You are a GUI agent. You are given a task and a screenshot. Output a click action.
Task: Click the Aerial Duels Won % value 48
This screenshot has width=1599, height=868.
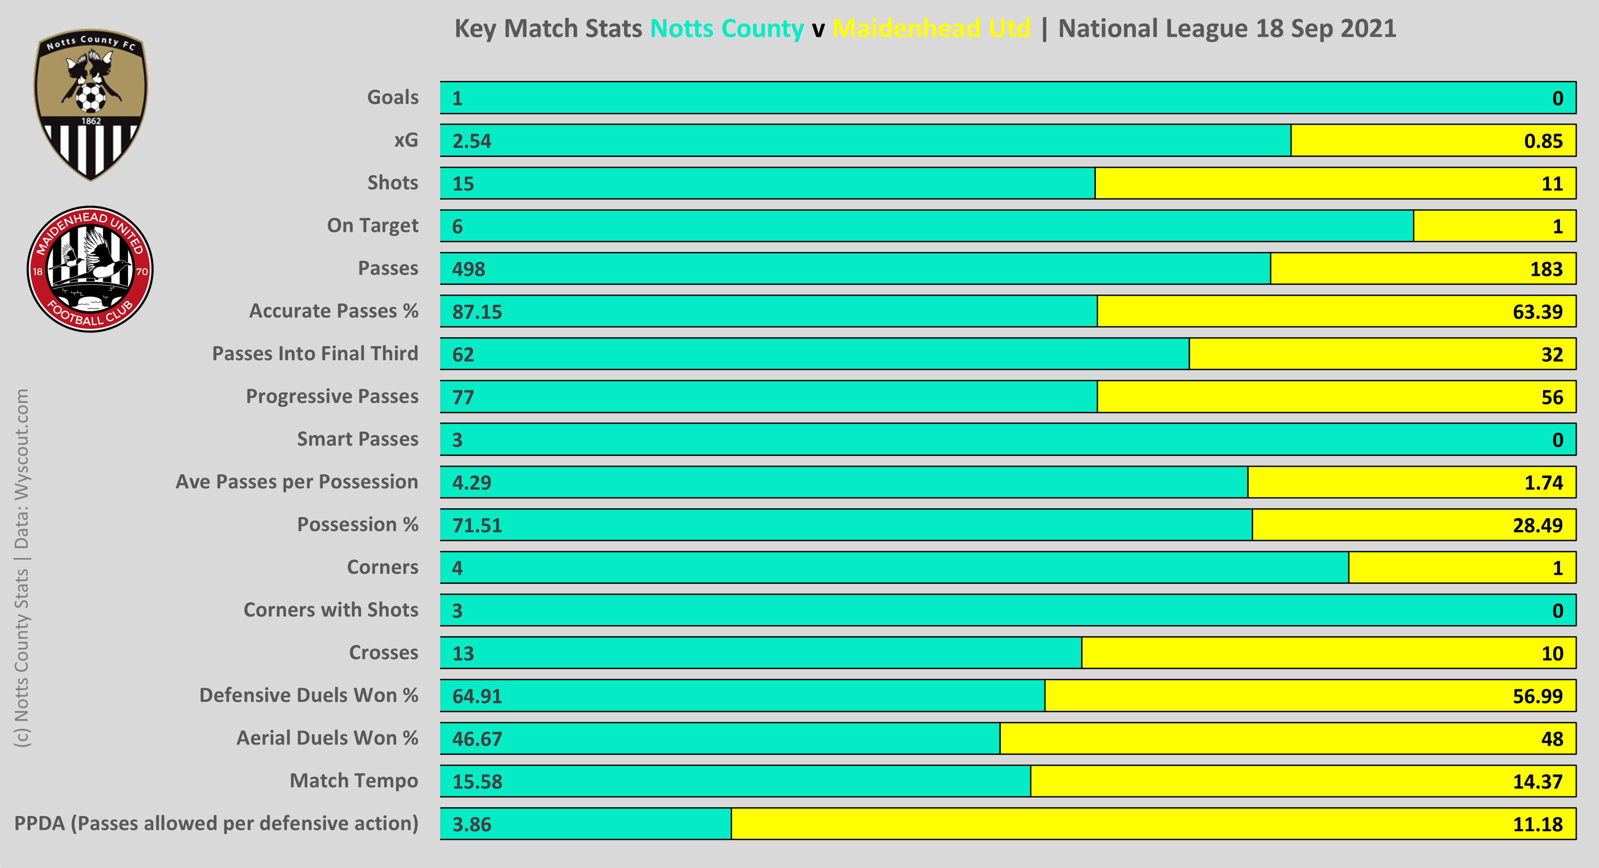pyautogui.click(x=1552, y=739)
